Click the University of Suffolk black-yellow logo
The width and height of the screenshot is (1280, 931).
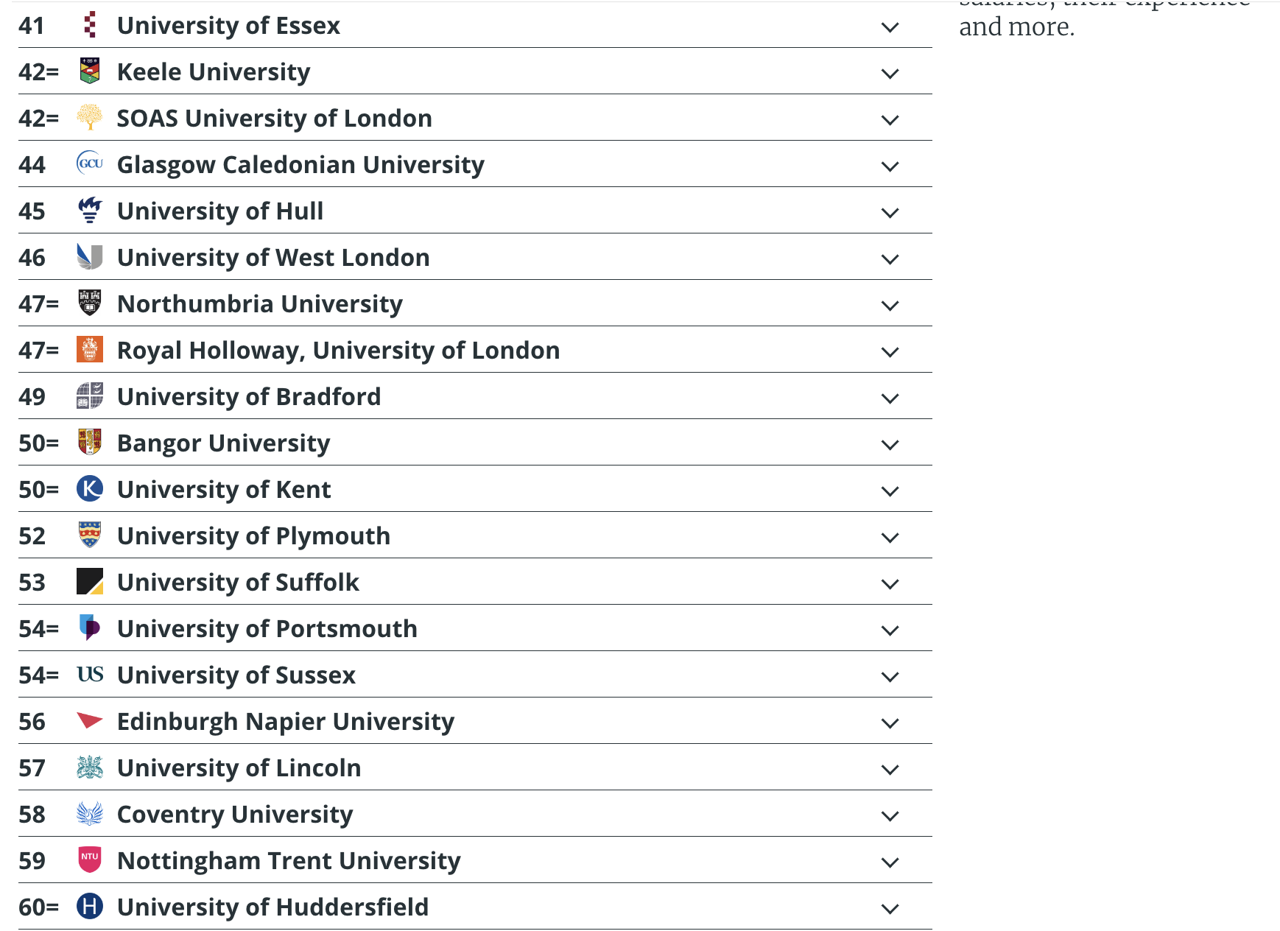tap(90, 582)
